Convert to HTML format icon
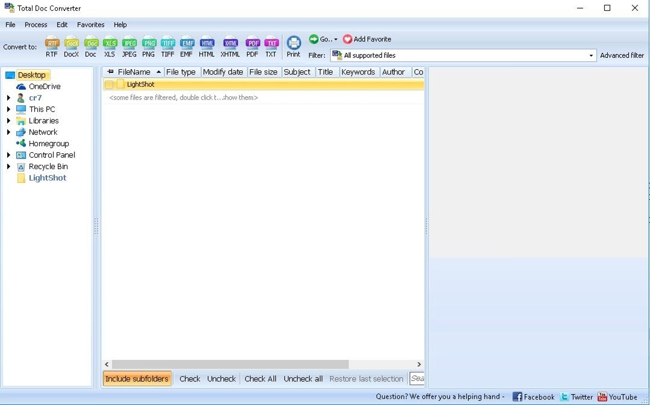Image resolution: width=650 pixels, height=405 pixels. [x=207, y=46]
